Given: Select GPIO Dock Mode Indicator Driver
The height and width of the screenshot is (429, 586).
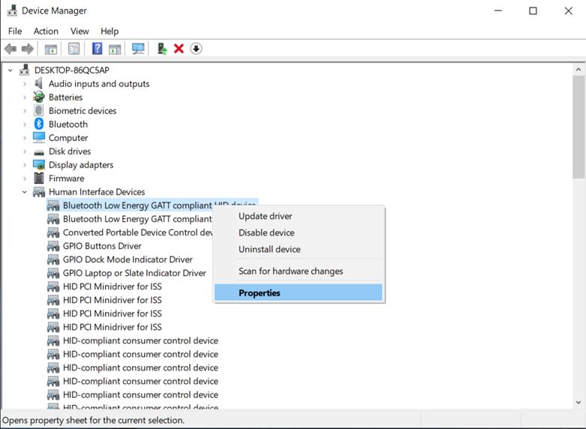Looking at the screenshot, I should [128, 259].
